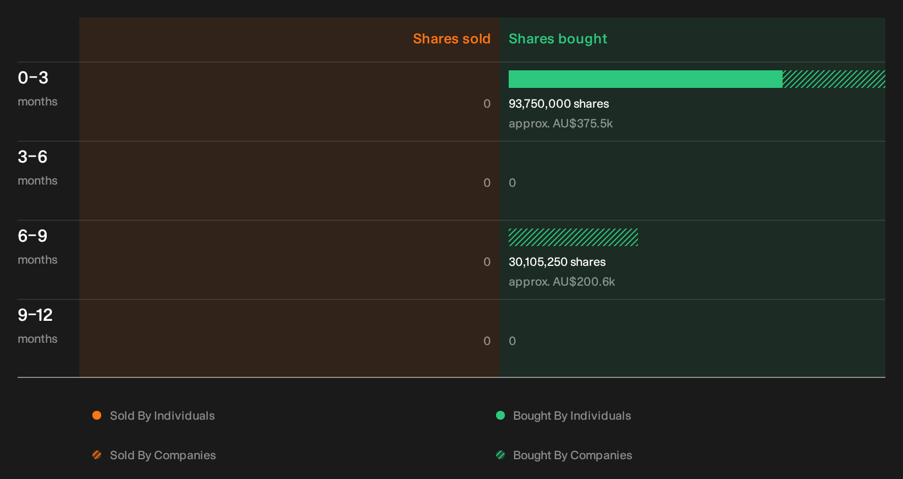Image resolution: width=903 pixels, height=479 pixels.
Task: Click the striped Bought By Companies legend marker
Action: pyautogui.click(x=500, y=455)
